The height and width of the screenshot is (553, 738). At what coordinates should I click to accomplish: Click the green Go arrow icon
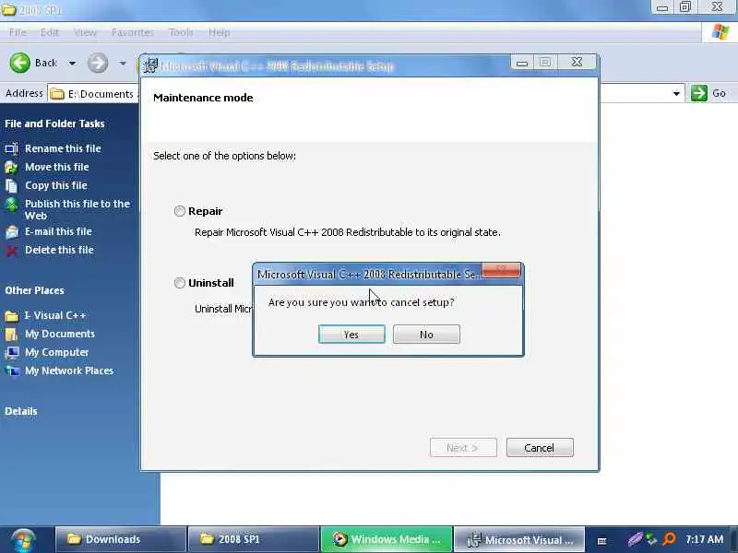click(699, 93)
